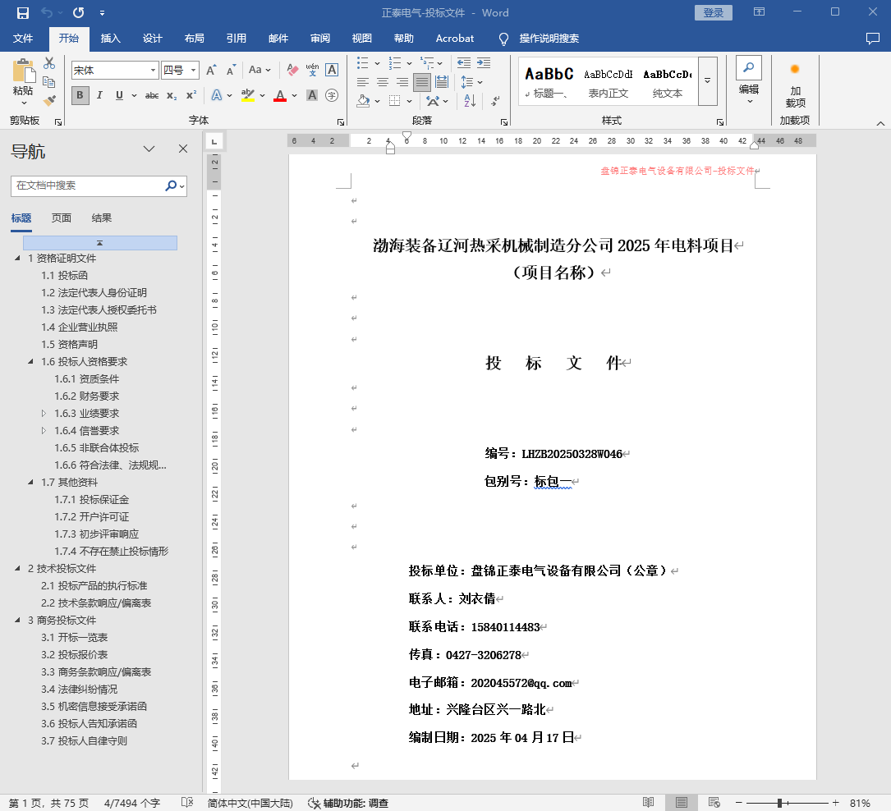This screenshot has height=811, width=891.
Task: Apply red font color swatch
Action: pos(280,95)
